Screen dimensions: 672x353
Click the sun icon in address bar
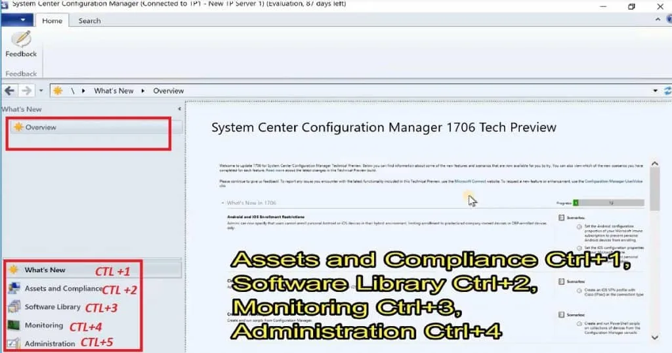pos(58,91)
